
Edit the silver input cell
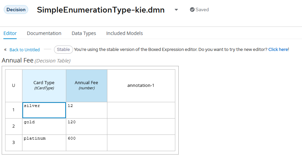coord(44,110)
